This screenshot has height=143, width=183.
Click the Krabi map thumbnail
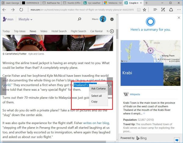[150, 51]
